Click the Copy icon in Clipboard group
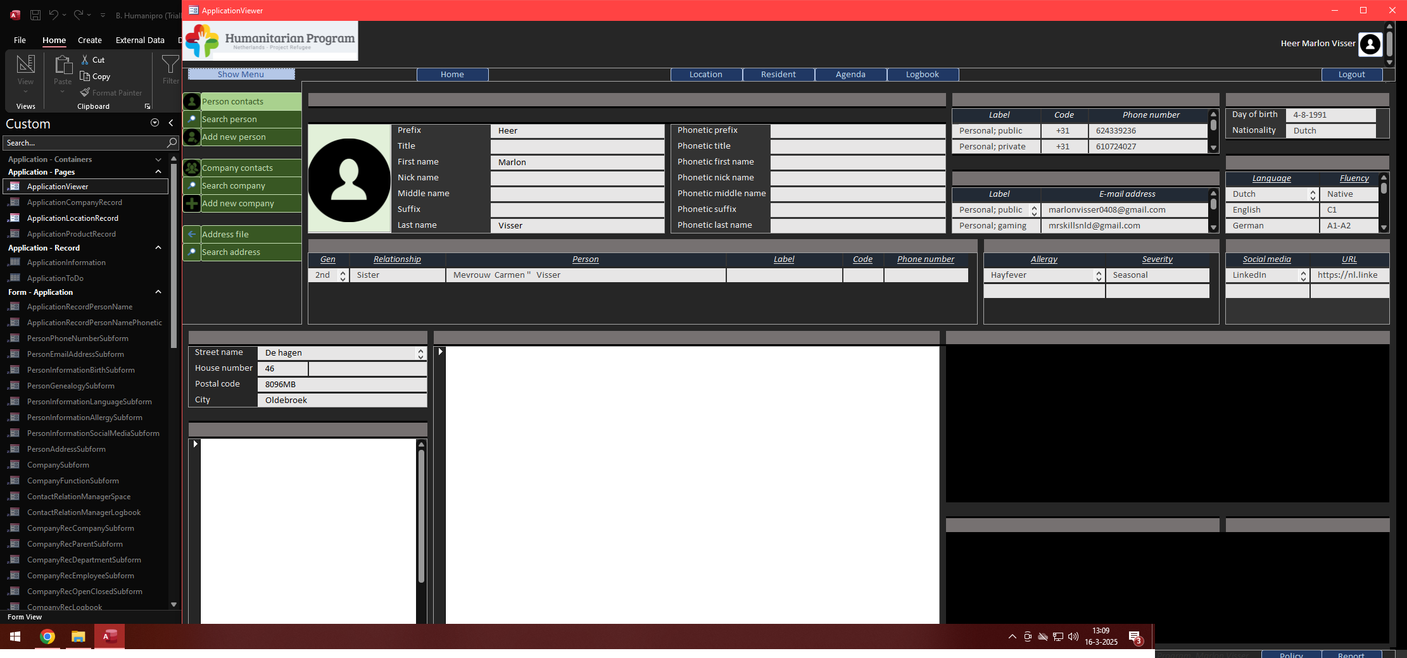The image size is (1407, 658). click(85, 76)
